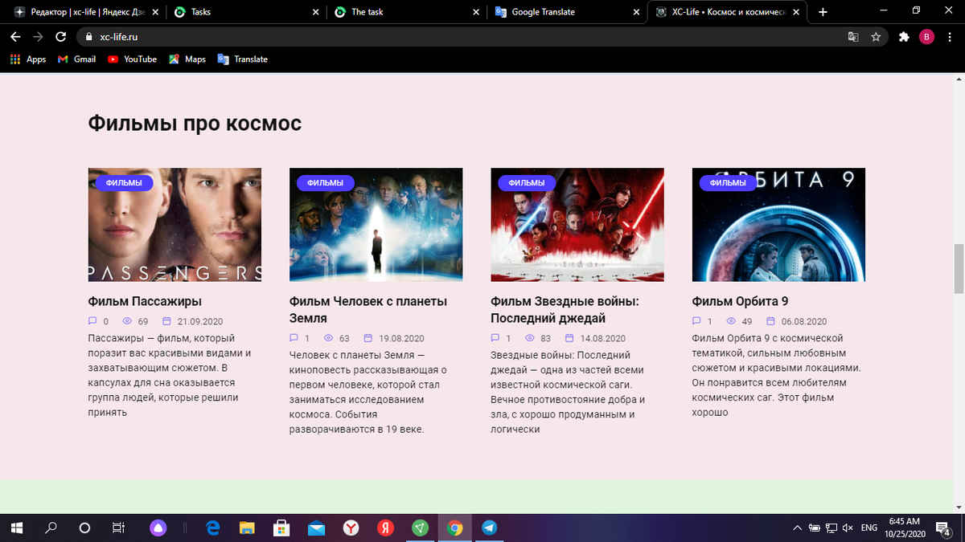Open the Фильм Орбита 9 title link
Screen dimensions: 965x542
pos(741,302)
